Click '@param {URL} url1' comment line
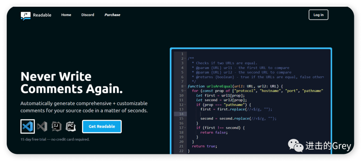The image size is (363, 163). (241, 68)
